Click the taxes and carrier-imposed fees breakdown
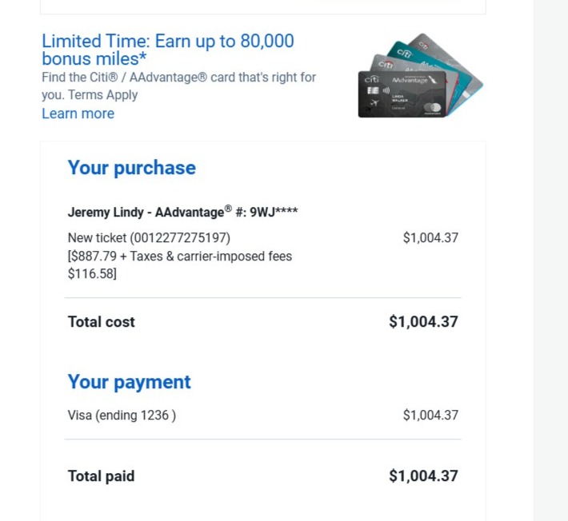 coord(179,264)
